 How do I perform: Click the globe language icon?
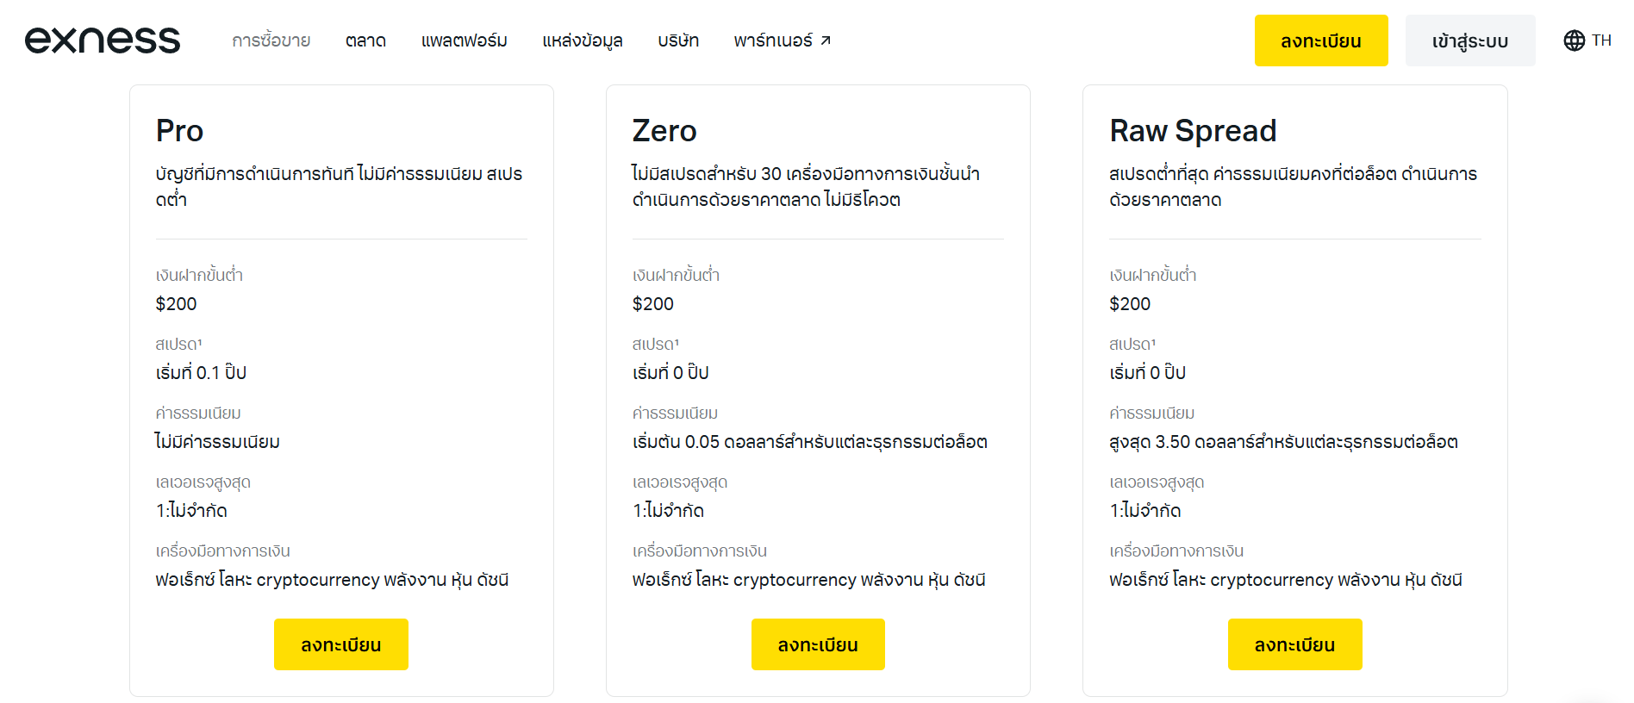(1574, 40)
